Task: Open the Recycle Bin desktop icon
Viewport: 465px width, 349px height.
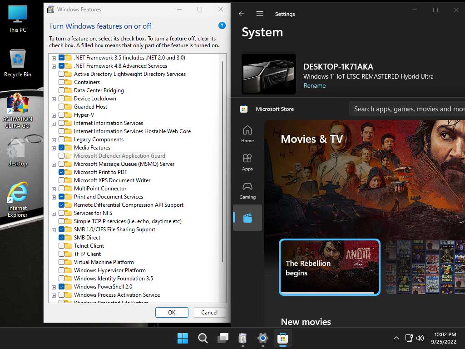Action: tap(18, 63)
